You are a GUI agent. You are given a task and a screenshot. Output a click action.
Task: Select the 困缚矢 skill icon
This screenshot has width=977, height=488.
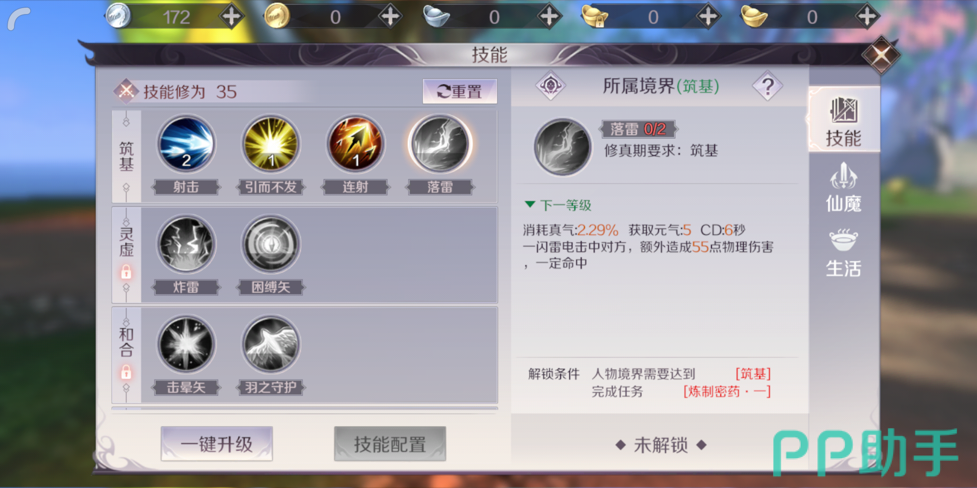[270, 244]
